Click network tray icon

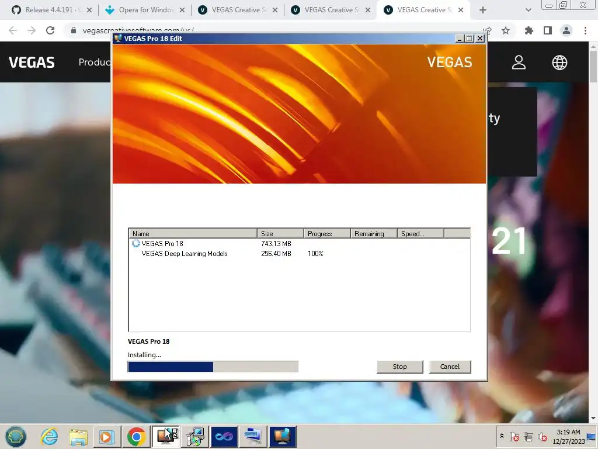click(x=529, y=436)
